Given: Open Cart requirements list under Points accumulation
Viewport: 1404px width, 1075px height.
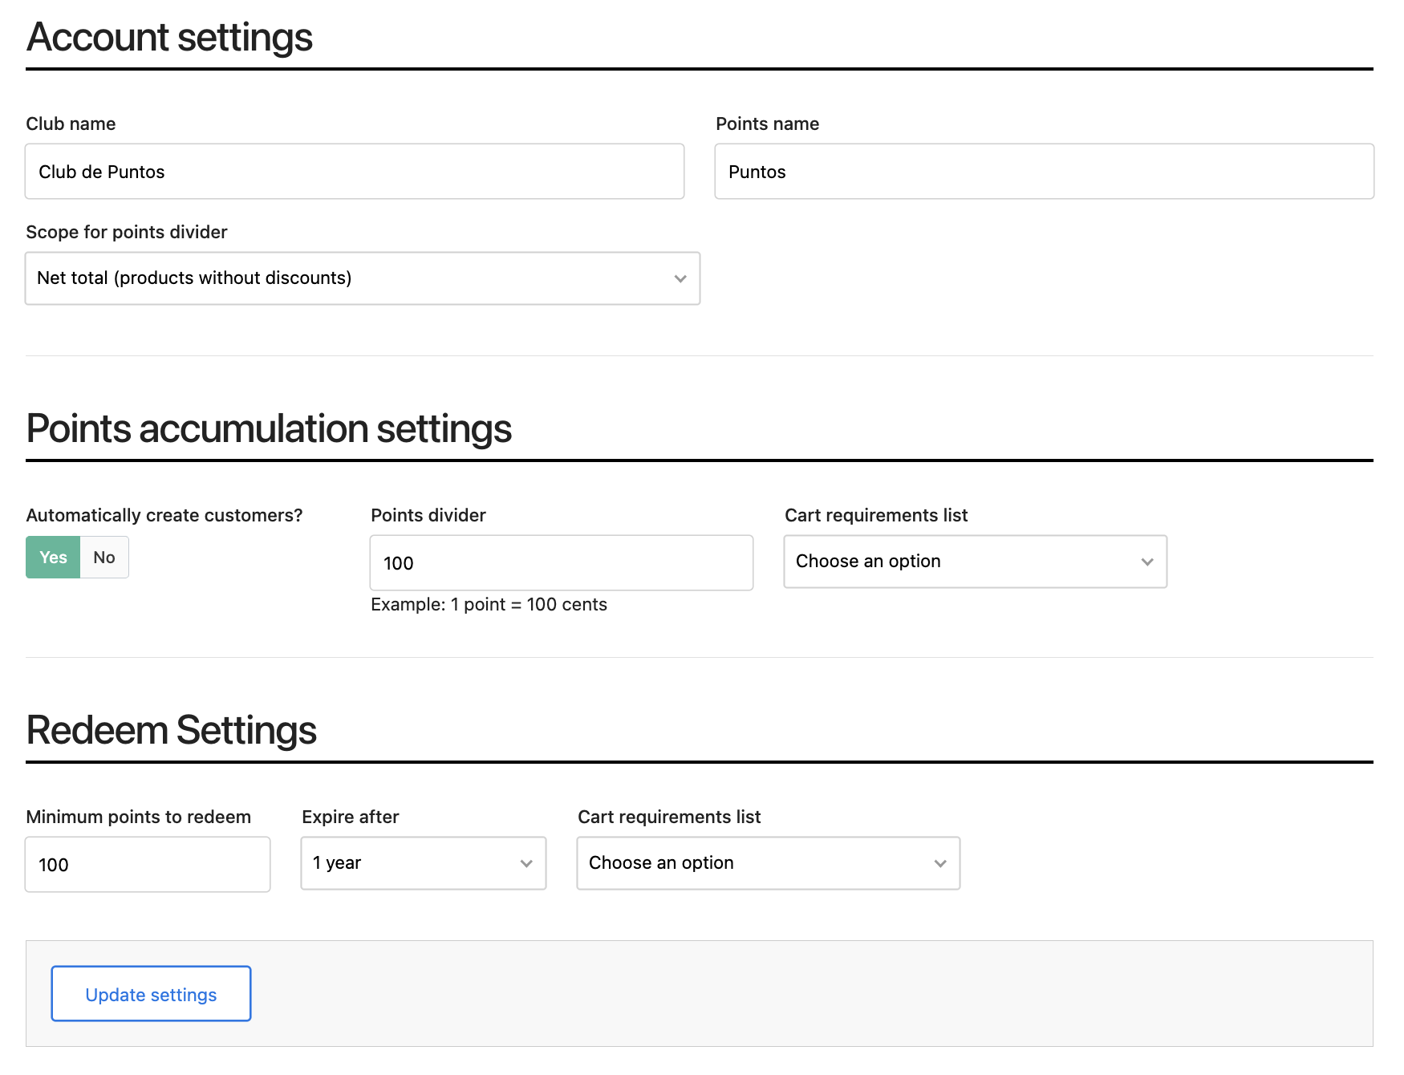Looking at the screenshot, I should pos(975,562).
